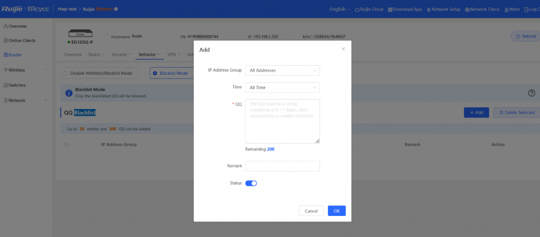Open the IP Address Group dropdown
The height and width of the screenshot is (237, 540).
(282, 70)
